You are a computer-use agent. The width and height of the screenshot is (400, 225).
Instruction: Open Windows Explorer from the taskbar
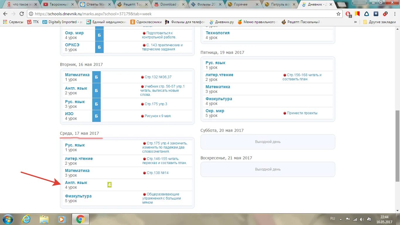[x=44, y=219]
